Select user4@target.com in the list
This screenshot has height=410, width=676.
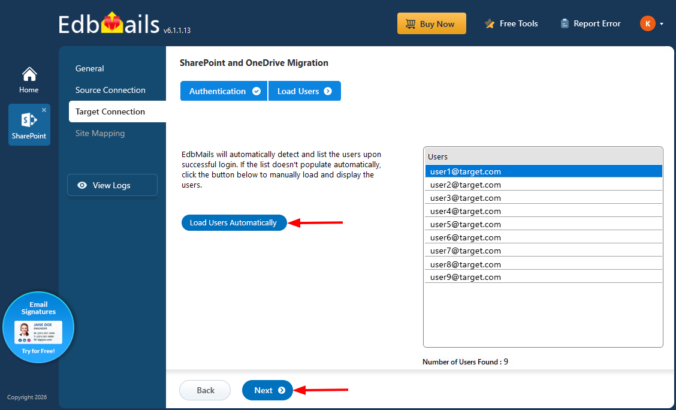(x=543, y=211)
